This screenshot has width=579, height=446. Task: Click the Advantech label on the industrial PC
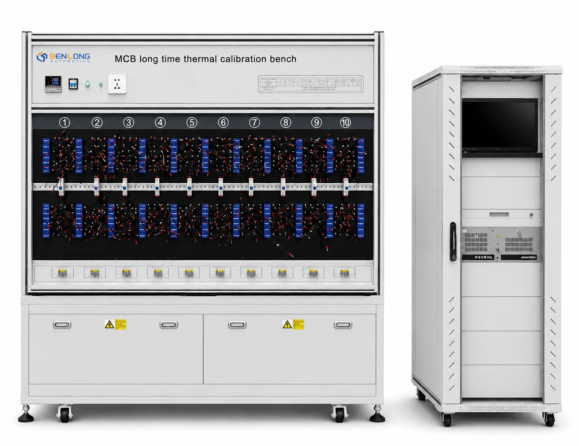528,257
